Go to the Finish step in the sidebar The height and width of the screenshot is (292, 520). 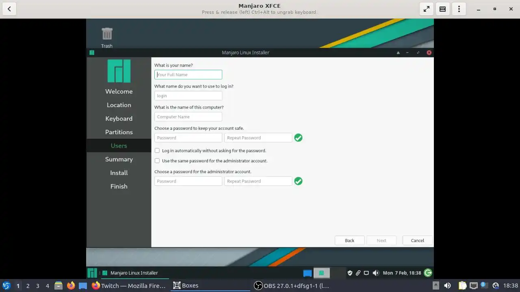click(x=119, y=187)
